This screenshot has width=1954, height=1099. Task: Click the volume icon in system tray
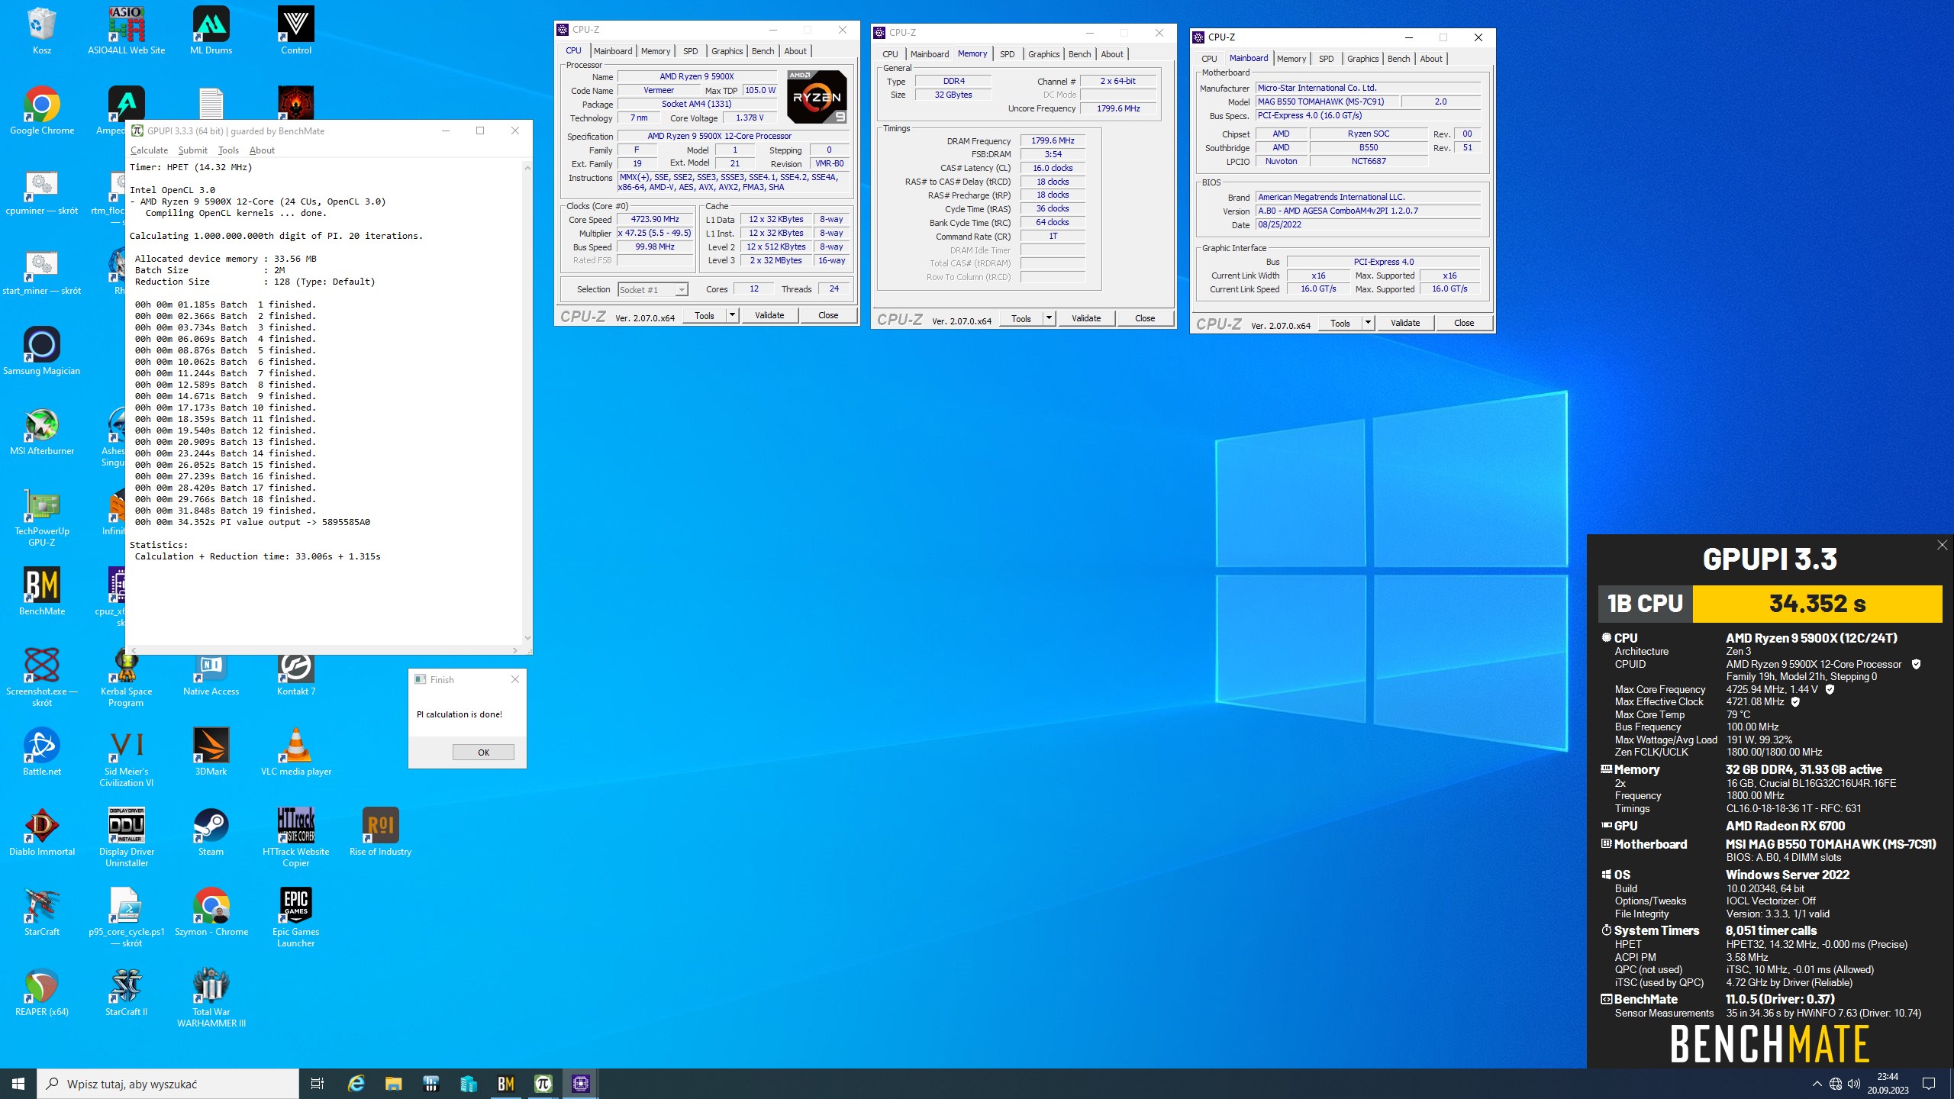click(x=1854, y=1084)
